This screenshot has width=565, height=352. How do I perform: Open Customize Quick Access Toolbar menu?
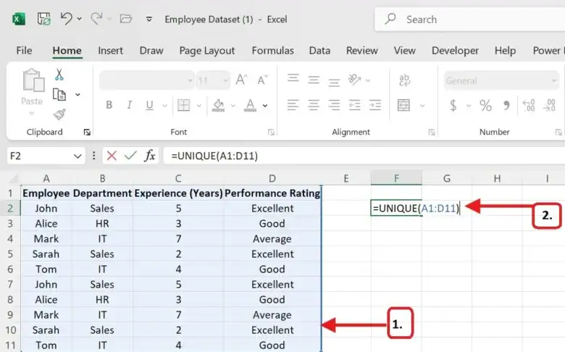coord(148,19)
